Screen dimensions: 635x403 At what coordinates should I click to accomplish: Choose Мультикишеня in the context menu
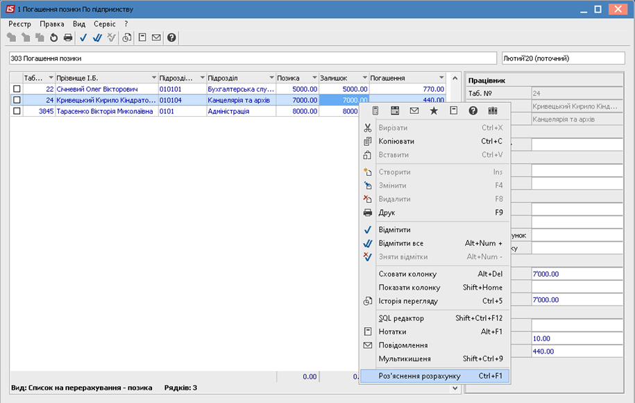435,359
